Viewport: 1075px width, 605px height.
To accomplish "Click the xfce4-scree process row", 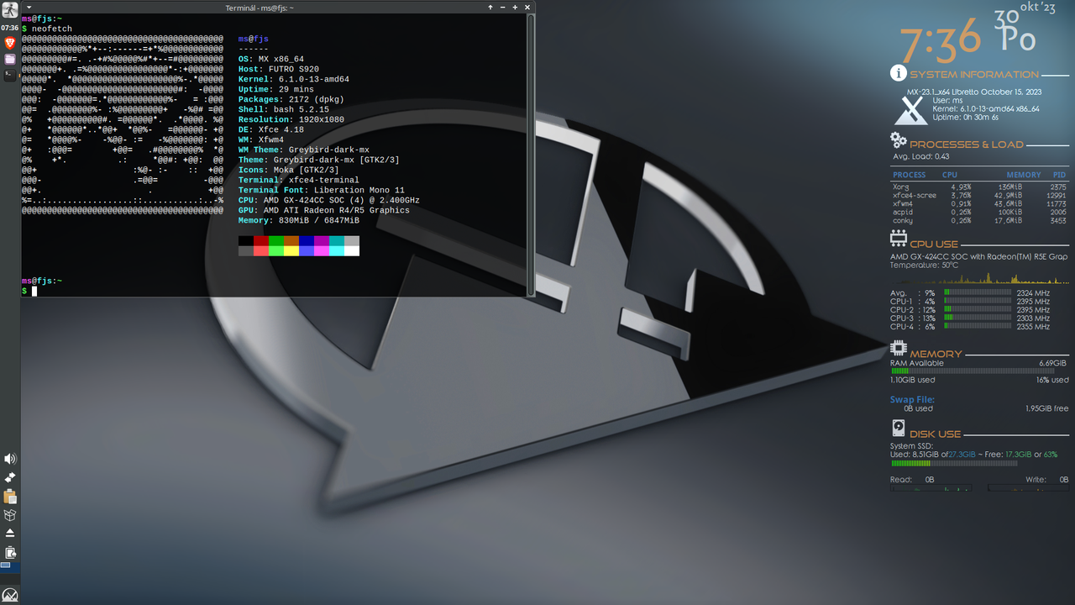I will (x=979, y=195).
